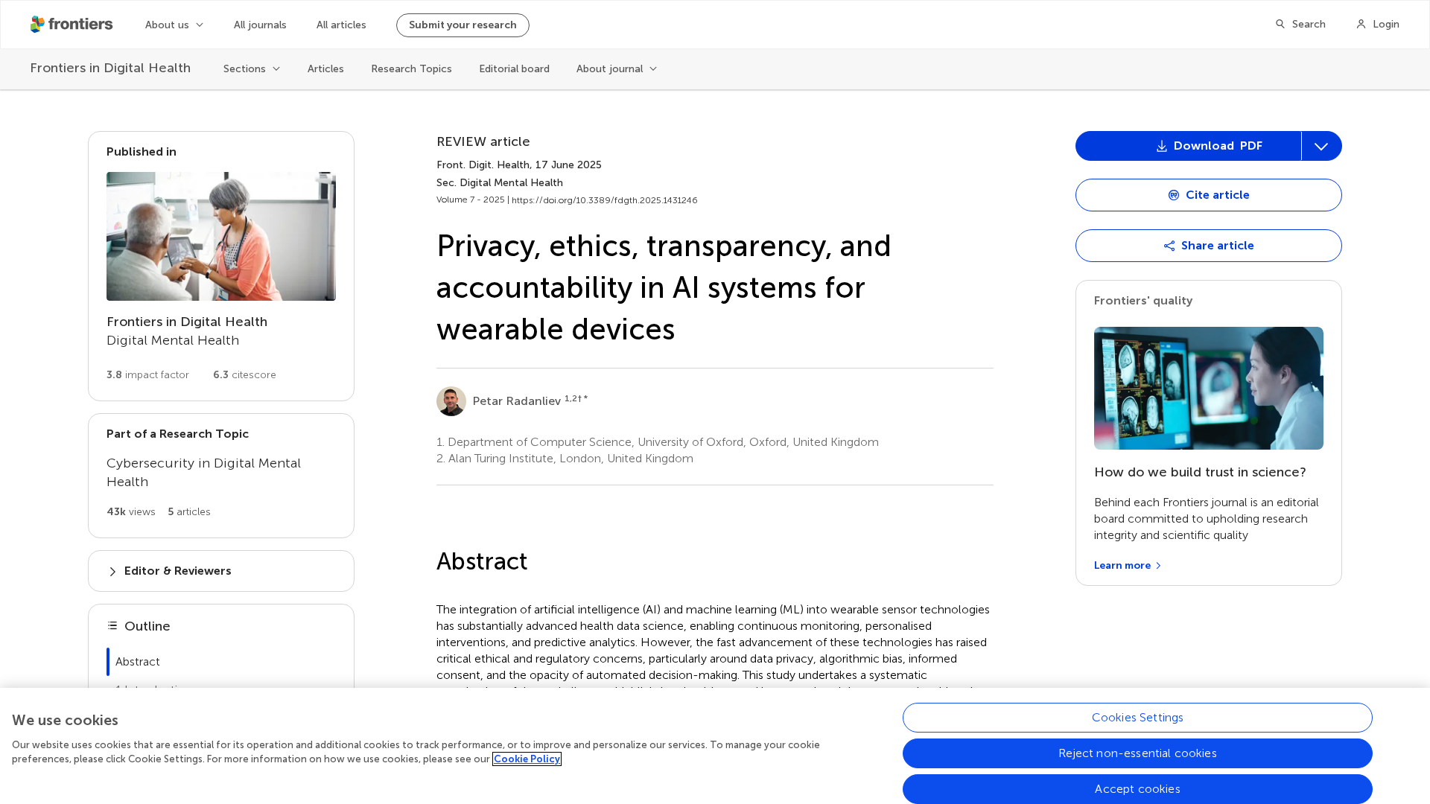Open the Cookie Policy link

pos(527,759)
